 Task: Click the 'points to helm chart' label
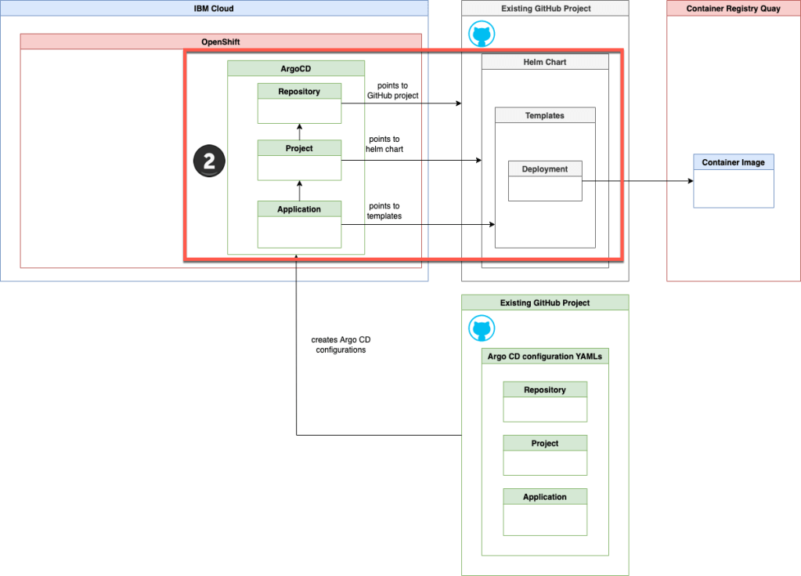coord(384,144)
